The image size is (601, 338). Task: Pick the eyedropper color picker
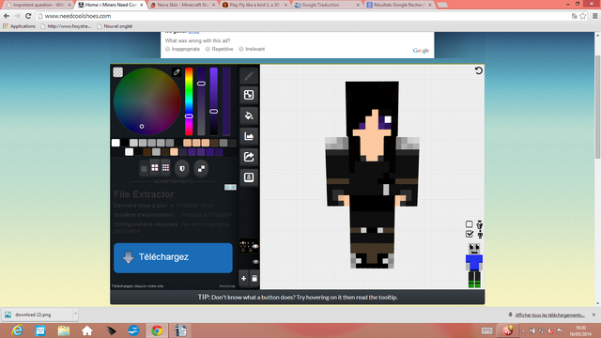tap(177, 72)
